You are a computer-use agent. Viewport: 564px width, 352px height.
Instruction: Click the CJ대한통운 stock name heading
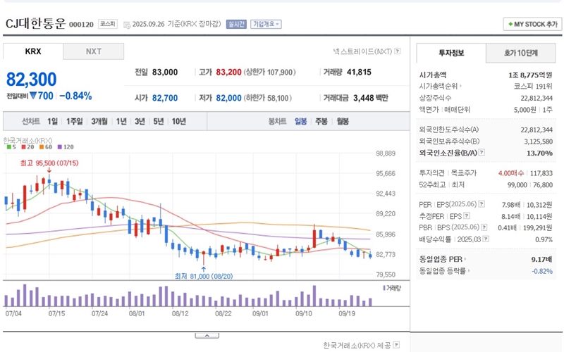(36, 23)
